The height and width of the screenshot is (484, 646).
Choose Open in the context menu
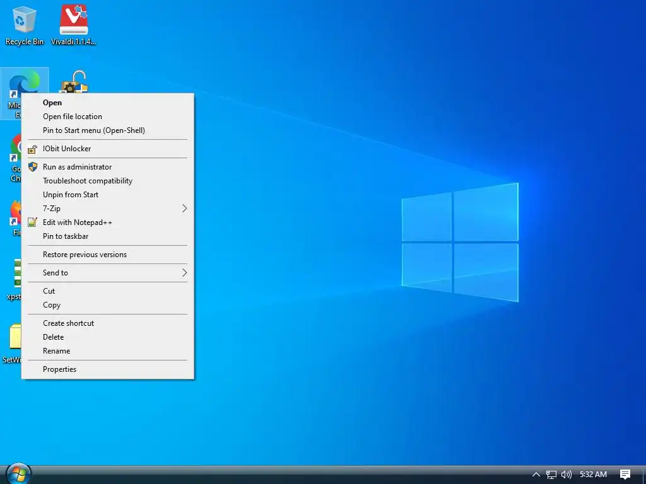(x=107, y=103)
